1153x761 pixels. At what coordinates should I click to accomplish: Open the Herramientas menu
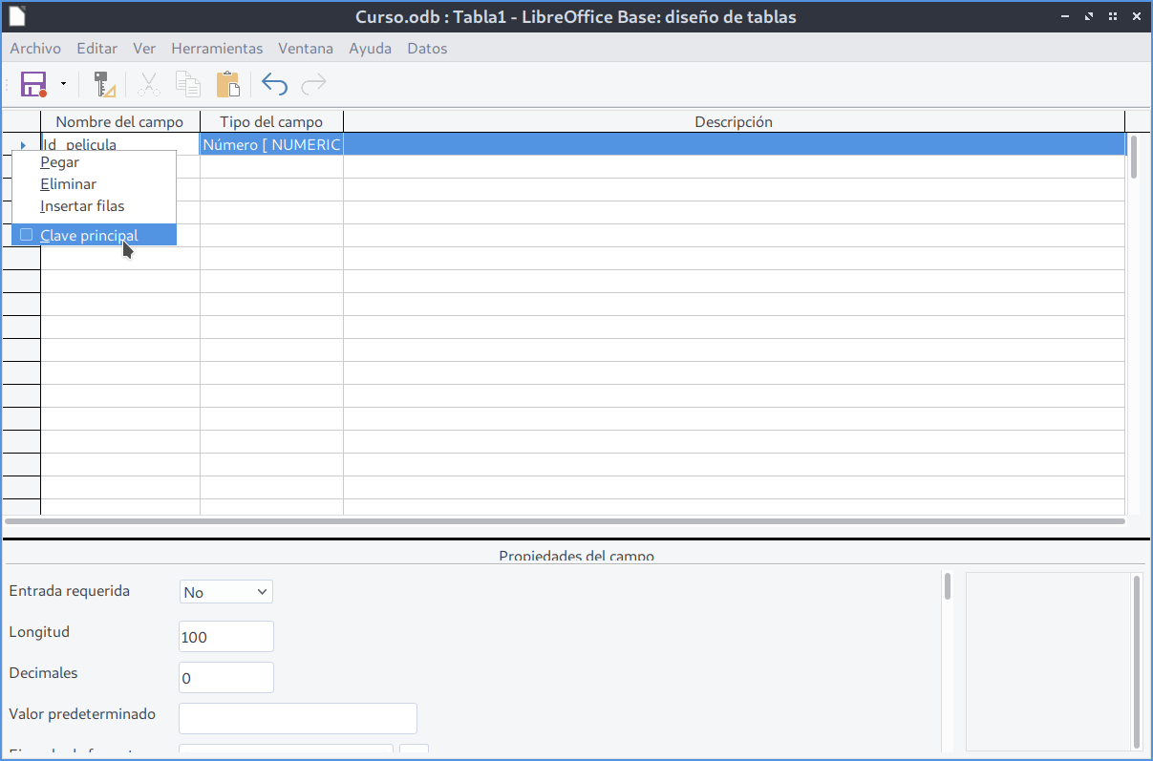pos(217,49)
